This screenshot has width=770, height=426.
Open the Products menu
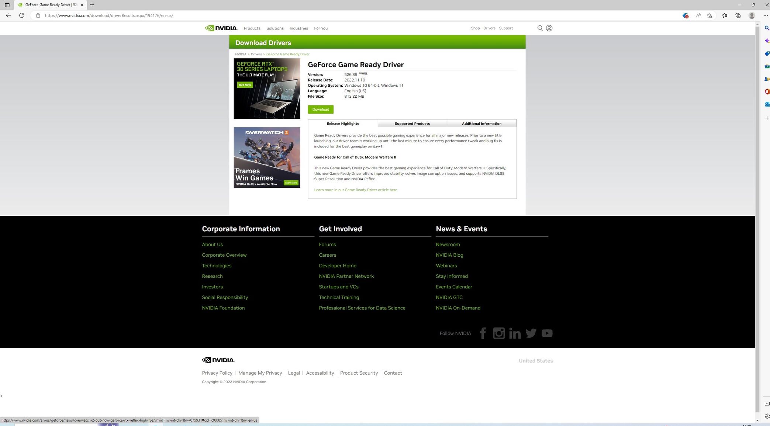(252, 28)
